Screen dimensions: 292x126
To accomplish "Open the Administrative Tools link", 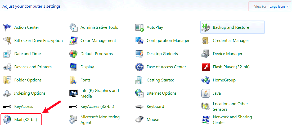I will point(99,27).
